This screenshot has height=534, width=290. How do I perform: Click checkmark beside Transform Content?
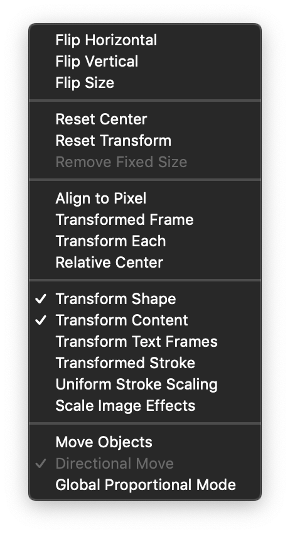41,320
